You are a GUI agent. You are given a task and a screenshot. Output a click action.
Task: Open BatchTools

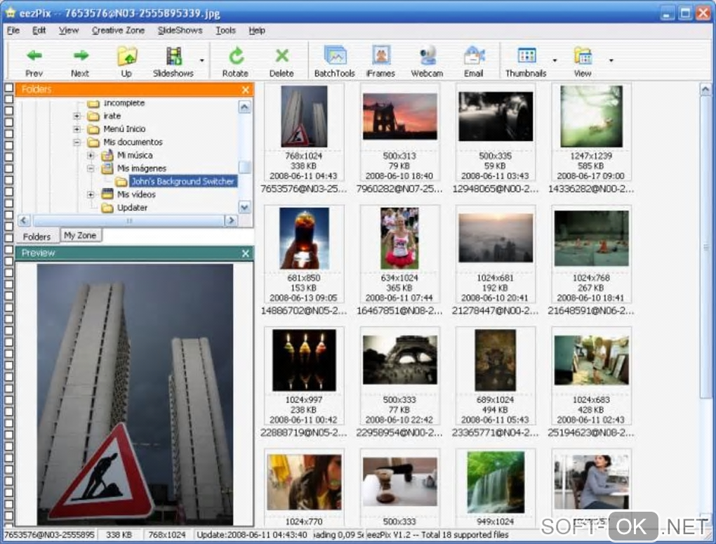pos(335,62)
